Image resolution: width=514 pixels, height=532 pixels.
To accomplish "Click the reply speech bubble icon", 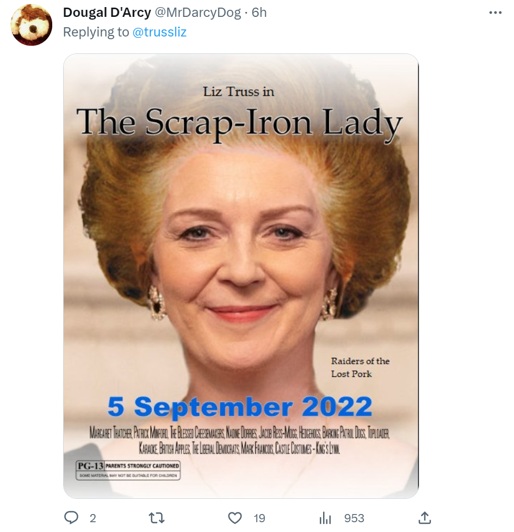I will [71, 518].
